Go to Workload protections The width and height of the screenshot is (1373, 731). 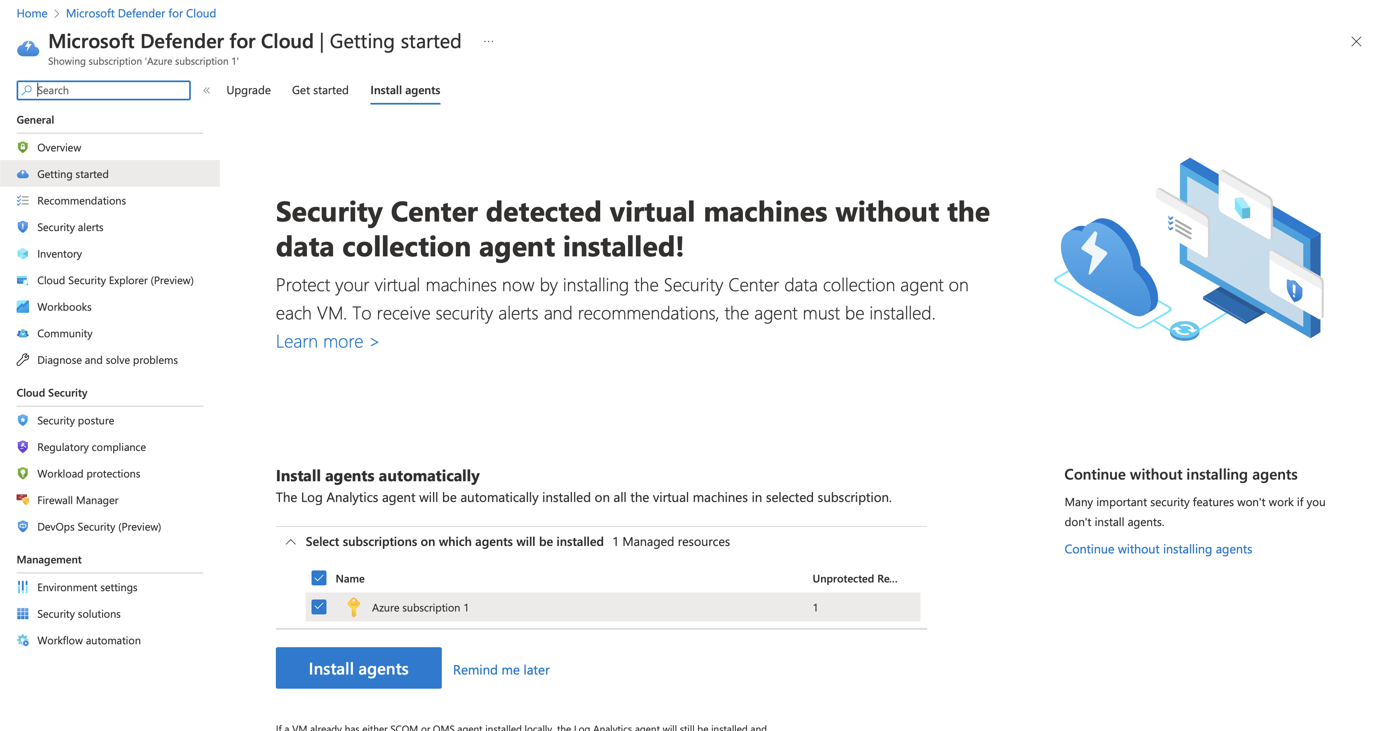[89, 473]
